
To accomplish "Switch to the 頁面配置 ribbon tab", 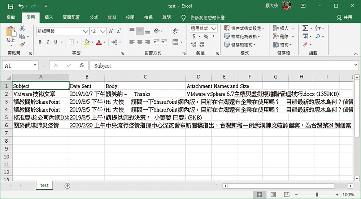I will (71, 17).
